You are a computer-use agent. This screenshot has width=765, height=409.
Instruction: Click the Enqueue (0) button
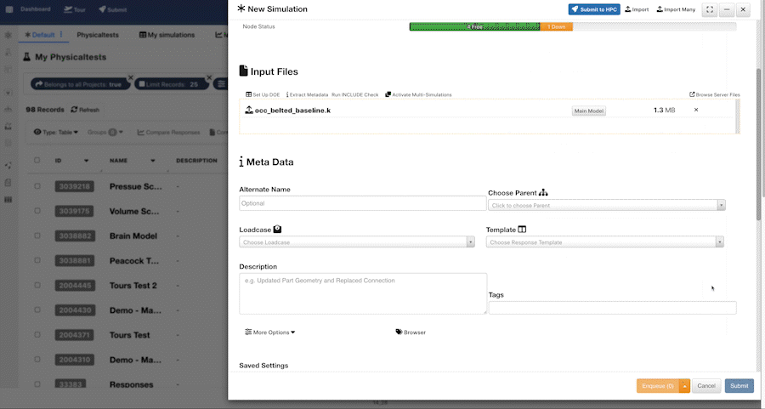point(658,385)
